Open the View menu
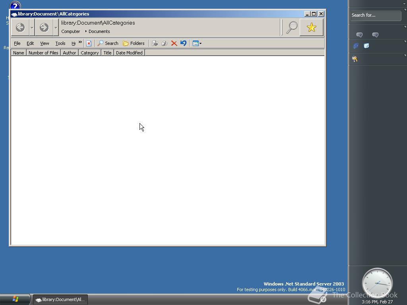Image resolution: width=407 pixels, height=305 pixels. [45, 43]
